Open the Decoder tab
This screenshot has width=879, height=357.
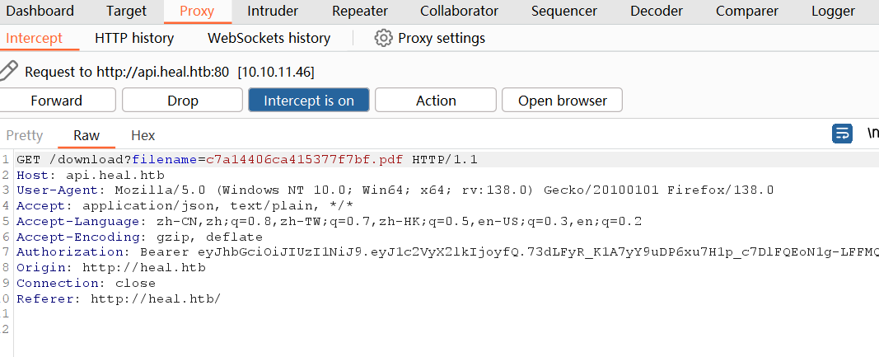657,12
